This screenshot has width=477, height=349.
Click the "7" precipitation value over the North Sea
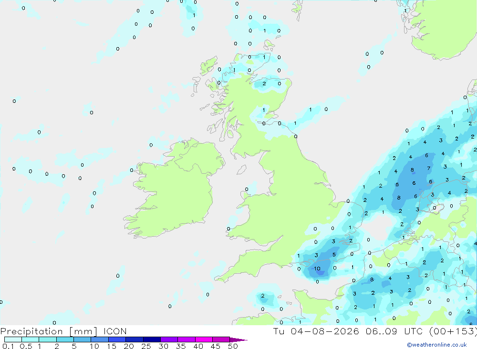coord(429,168)
